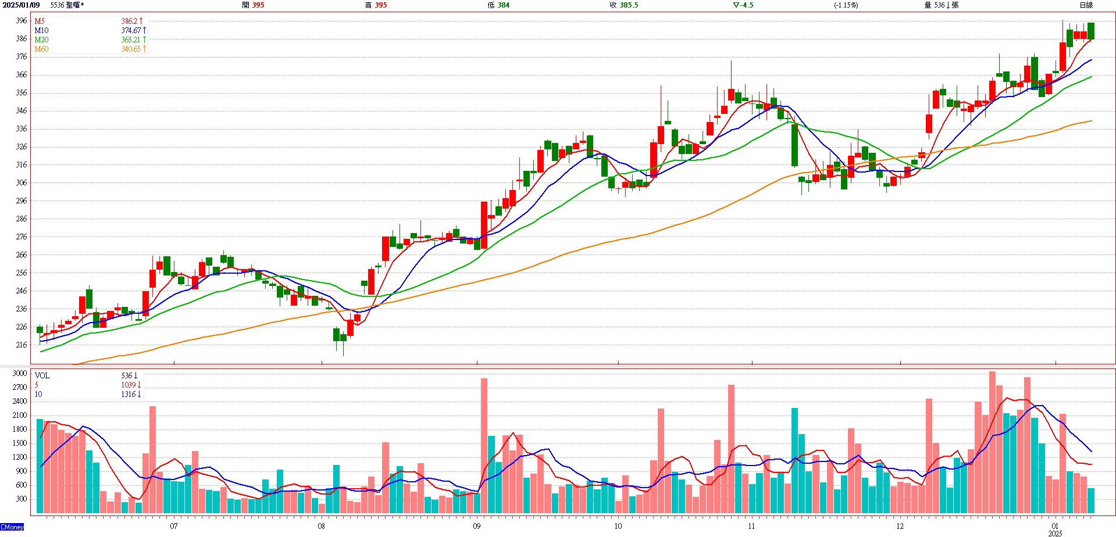Screen dimensions: 1116x537
Task: Select the M60 orange legend label
Action: click(41, 49)
